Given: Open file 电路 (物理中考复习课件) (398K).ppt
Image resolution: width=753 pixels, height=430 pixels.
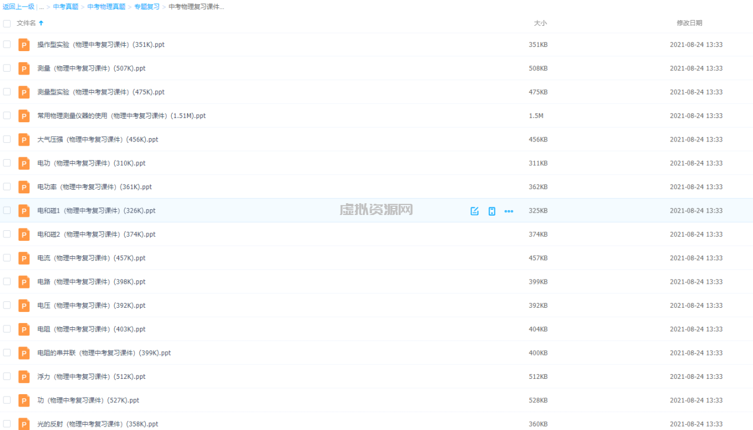Looking at the screenshot, I should (x=91, y=282).
